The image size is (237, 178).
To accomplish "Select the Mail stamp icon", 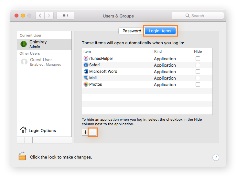I will 86,78.
